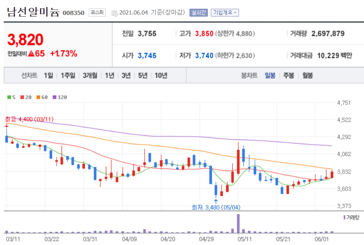Click the red 20-day moving average swatch
Image resolution: width=364 pixels, height=245 pixels.
[x=22, y=97]
